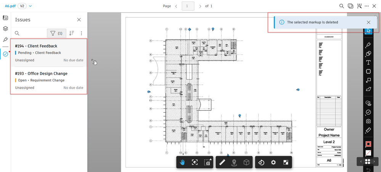Open the issues sort order menu
This screenshot has width=381, height=172.
point(71,33)
